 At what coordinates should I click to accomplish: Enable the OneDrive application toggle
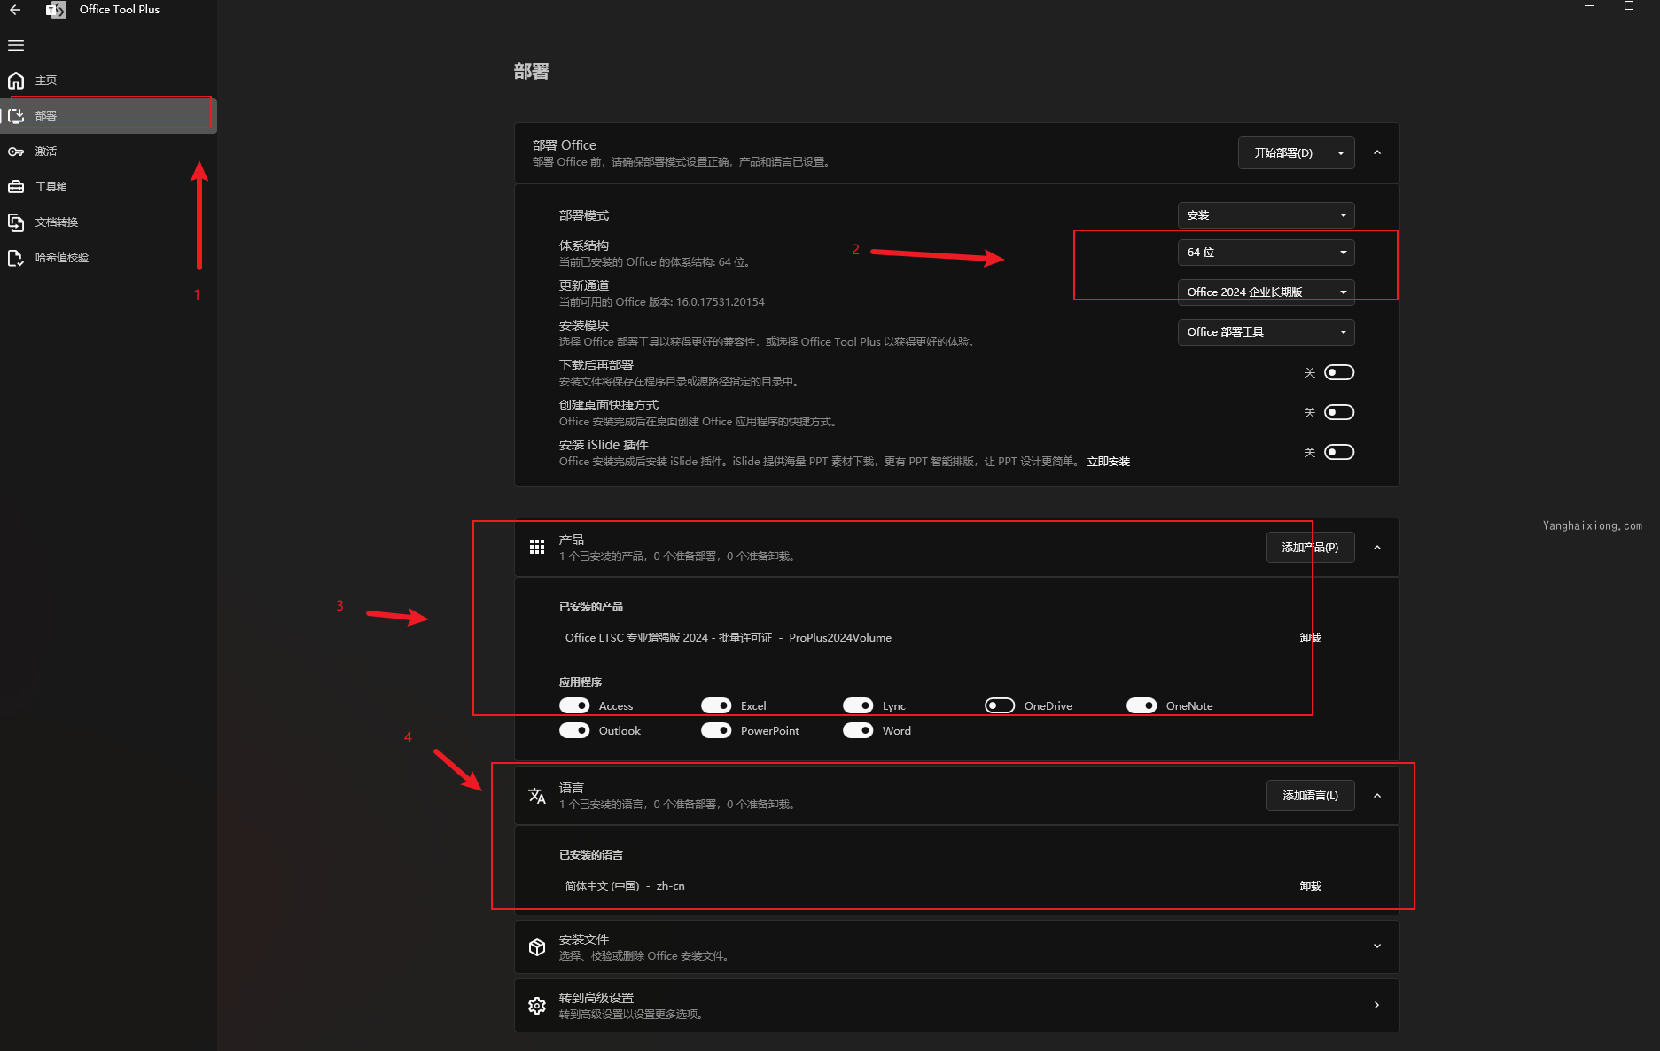point(1000,705)
